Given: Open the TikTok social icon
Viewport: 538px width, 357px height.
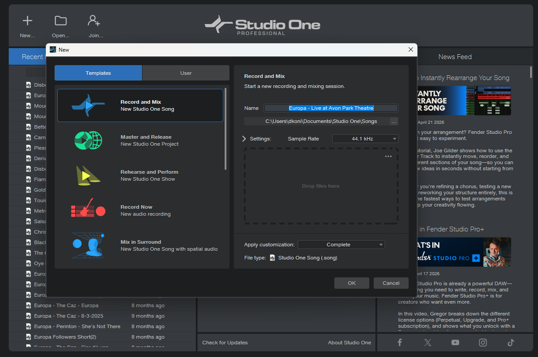Looking at the screenshot, I should click(511, 343).
